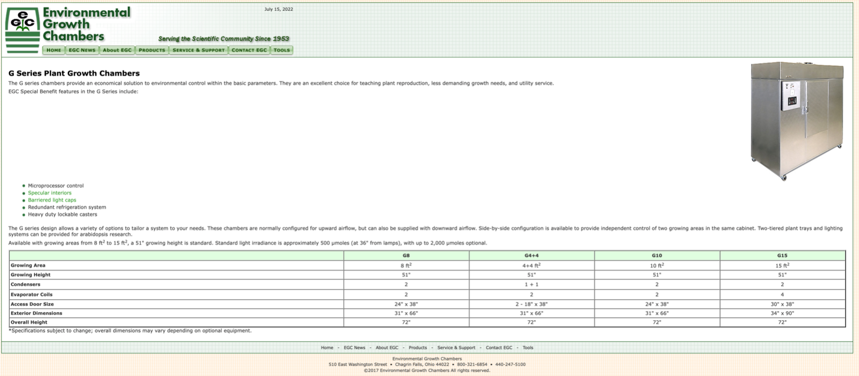This screenshot has height=376, width=859.
Task: Click the EGC logo icon
Action: tap(23, 30)
